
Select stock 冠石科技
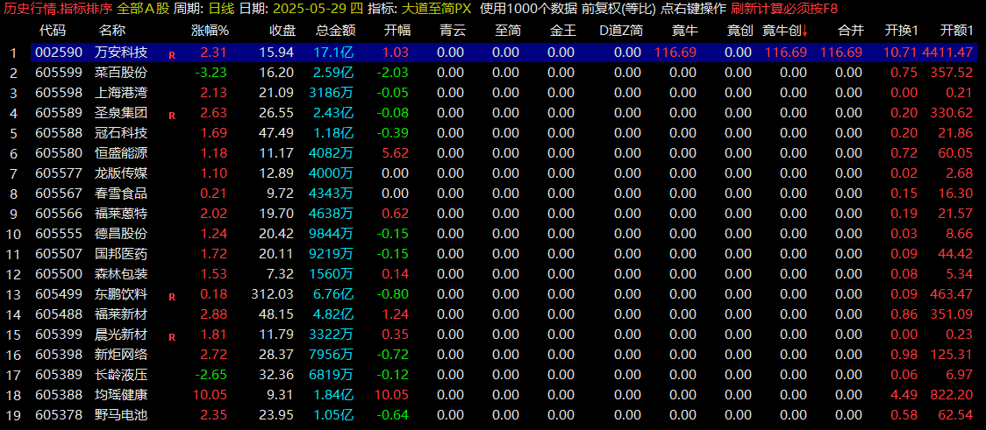coord(121,133)
